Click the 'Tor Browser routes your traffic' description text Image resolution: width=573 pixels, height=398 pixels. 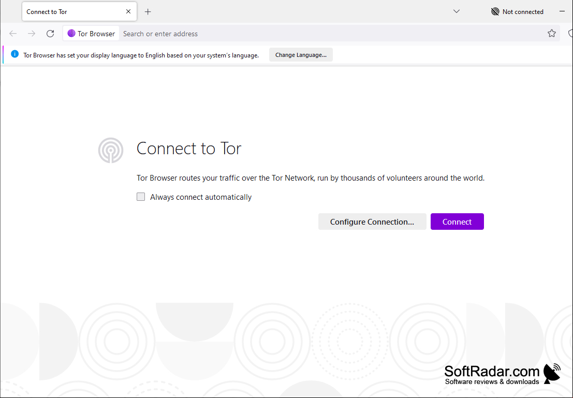[x=311, y=178]
